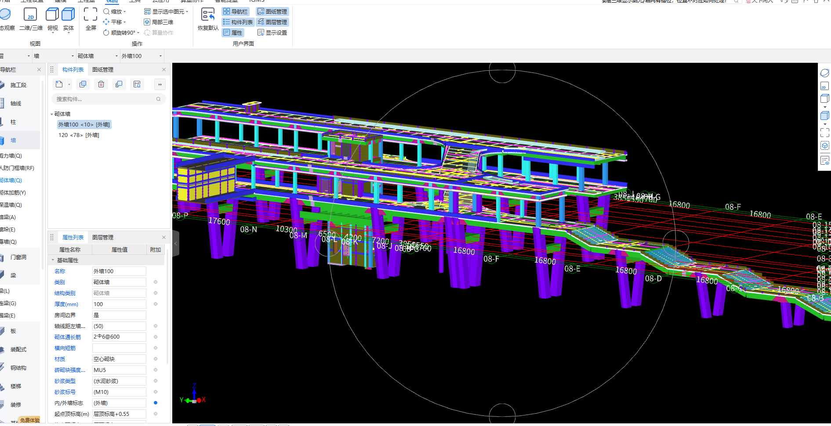Rotate view with 顺旋转90°
831x426 pixels.
[121, 32]
